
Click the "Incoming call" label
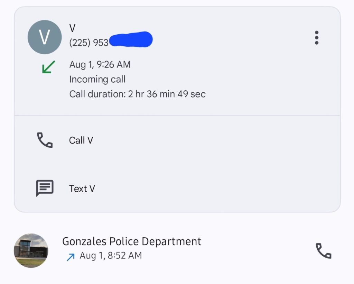coord(97,79)
